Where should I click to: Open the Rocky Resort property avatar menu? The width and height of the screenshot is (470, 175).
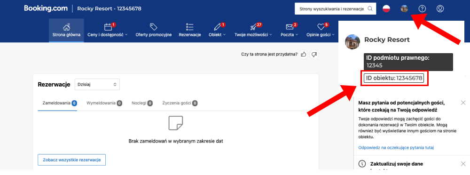point(404,9)
